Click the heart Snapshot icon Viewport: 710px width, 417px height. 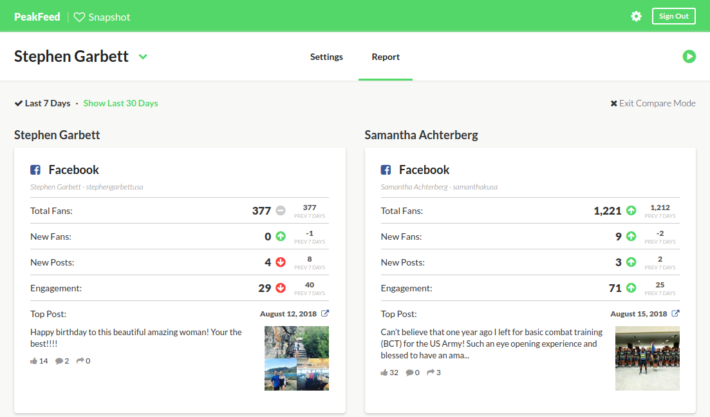point(79,17)
